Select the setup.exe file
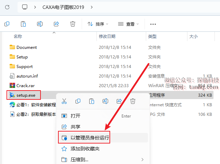220x164 pixels. pos(26,95)
